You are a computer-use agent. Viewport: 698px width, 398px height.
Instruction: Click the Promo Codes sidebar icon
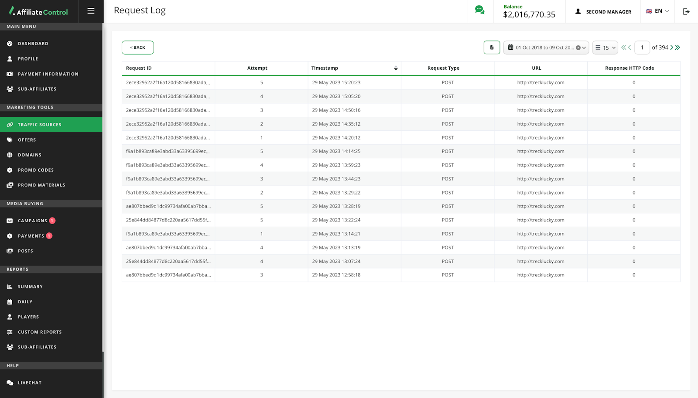[10, 170]
